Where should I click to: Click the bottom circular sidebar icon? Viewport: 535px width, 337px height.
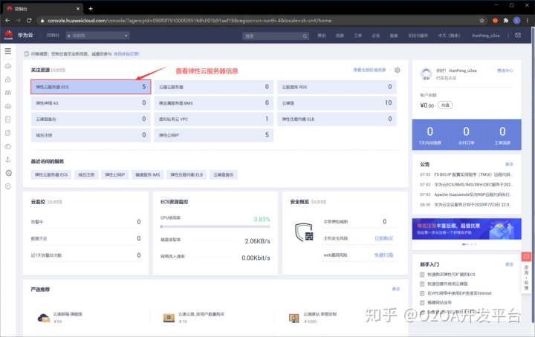coord(8,186)
